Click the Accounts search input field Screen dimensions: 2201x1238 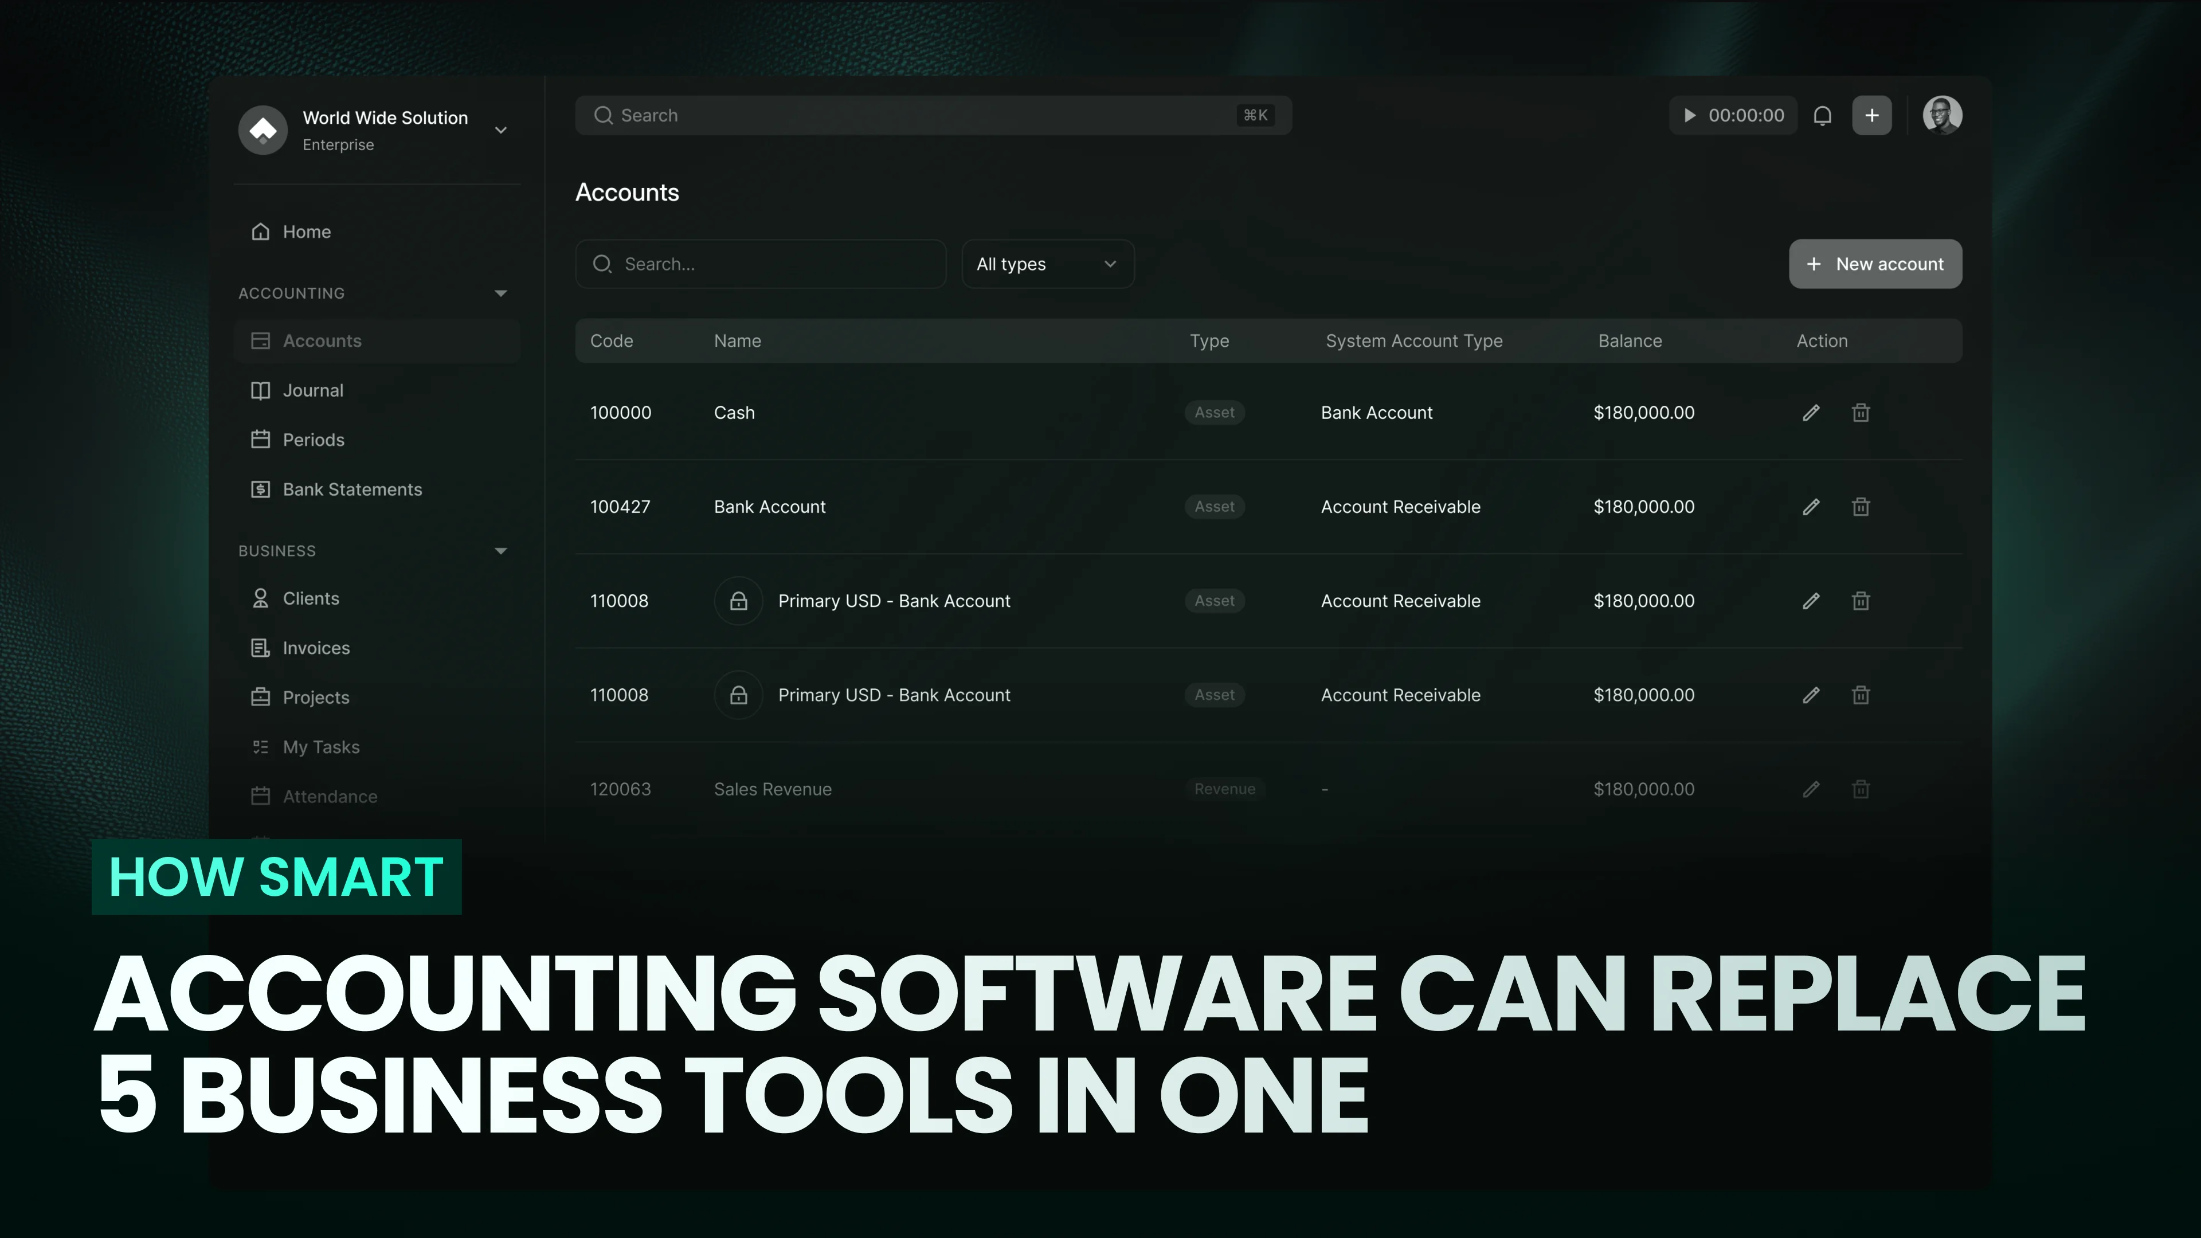pos(761,264)
